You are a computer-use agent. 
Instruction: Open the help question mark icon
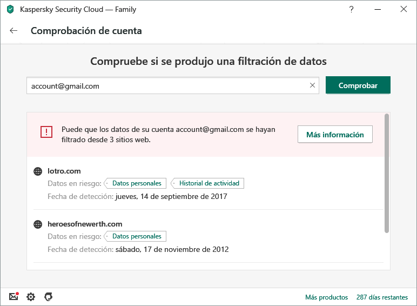[x=352, y=9]
